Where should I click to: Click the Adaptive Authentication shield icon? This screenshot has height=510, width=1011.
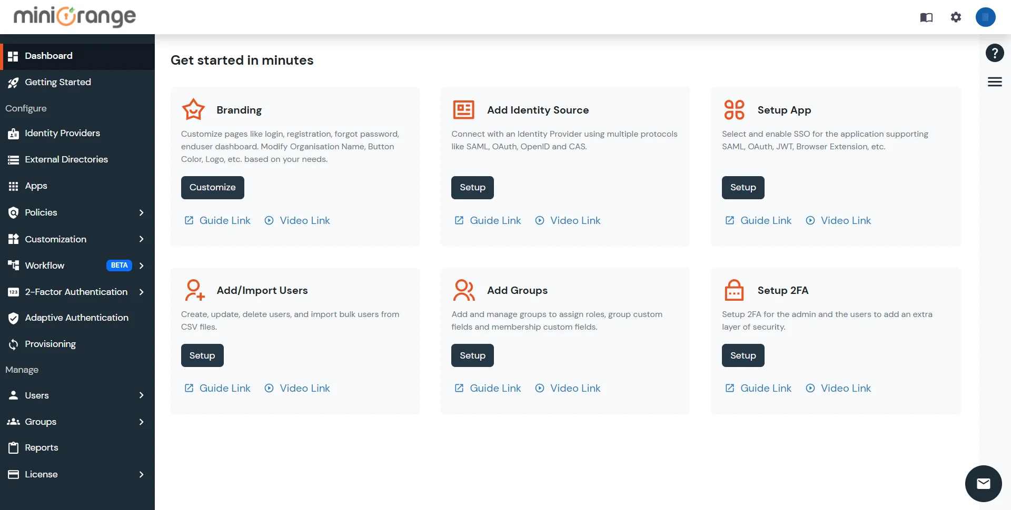tap(13, 318)
